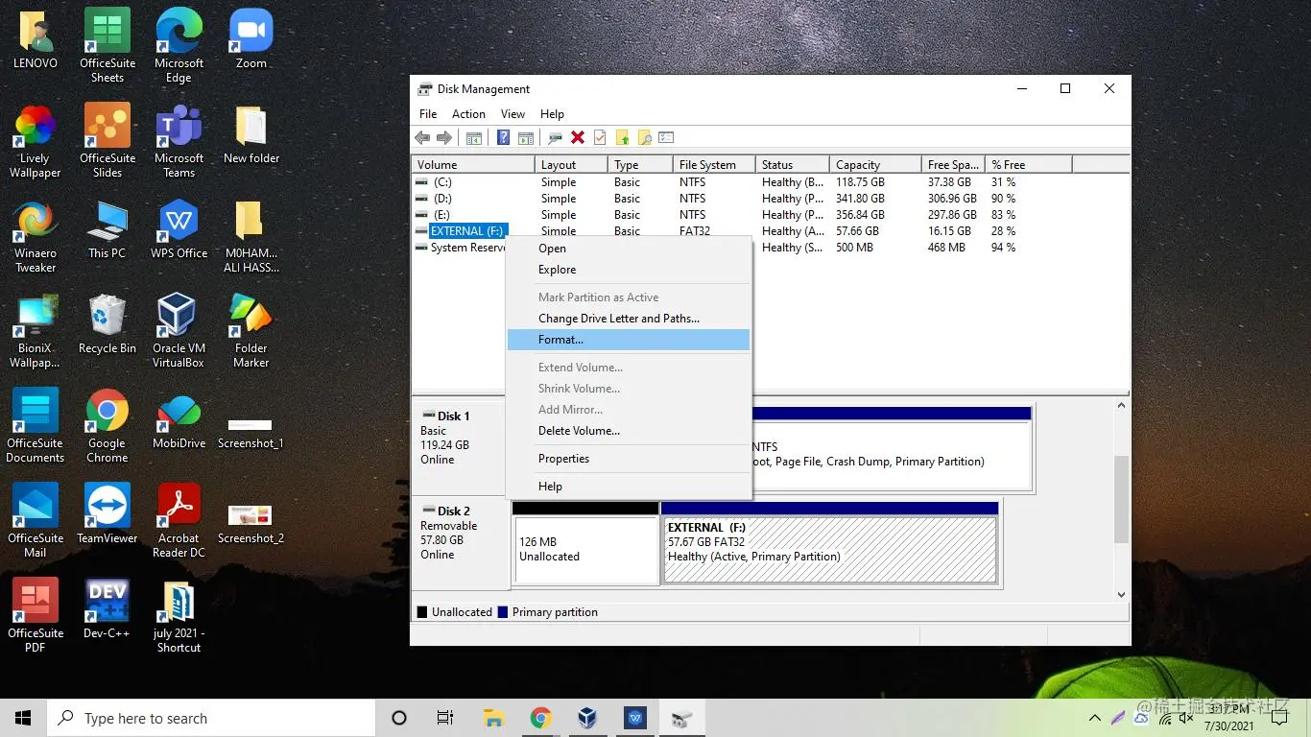The image size is (1311, 737).
Task: Click the Task View taskbar button
Action: tap(445, 718)
